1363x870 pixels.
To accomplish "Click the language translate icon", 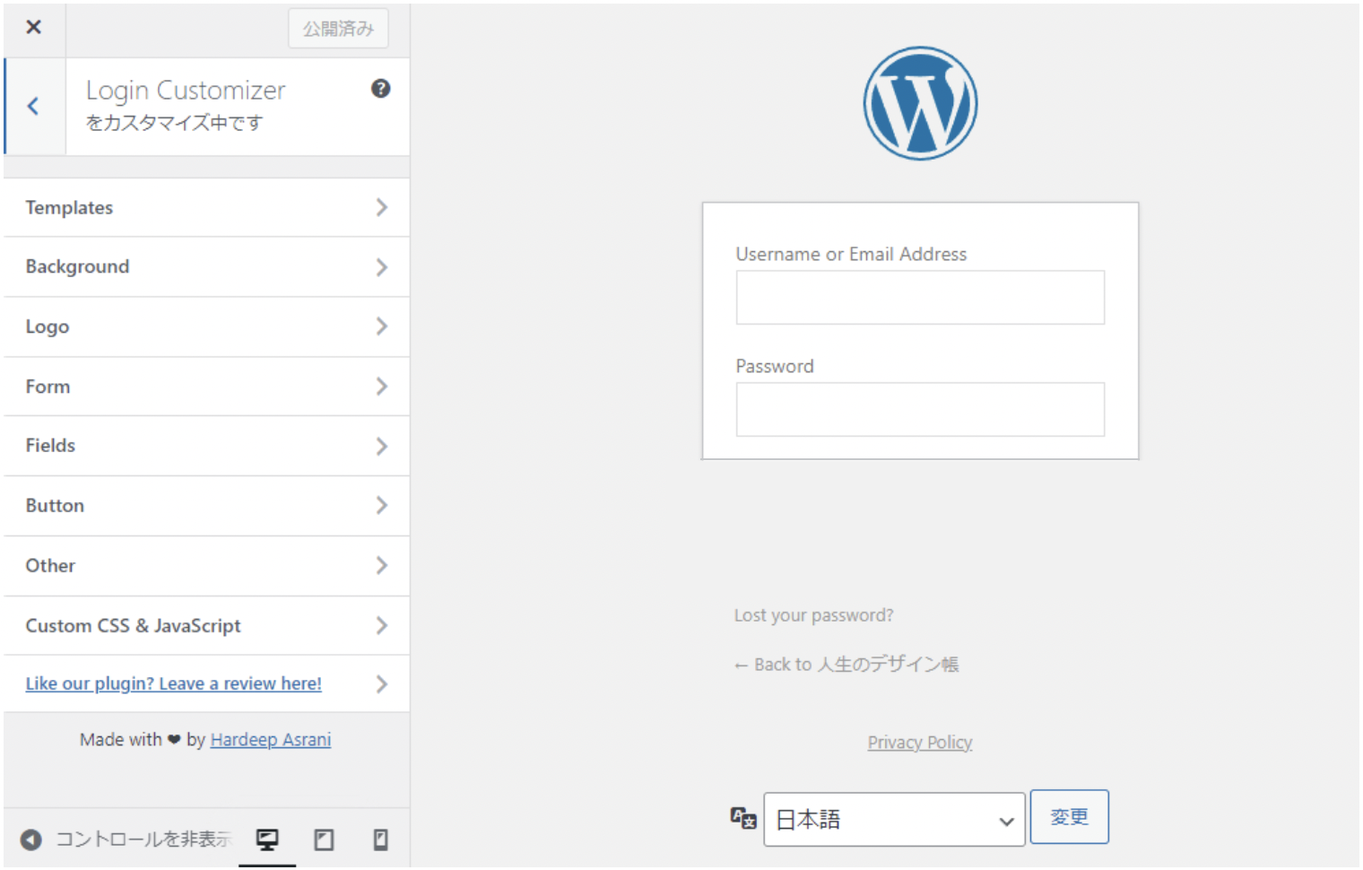I will (x=742, y=818).
